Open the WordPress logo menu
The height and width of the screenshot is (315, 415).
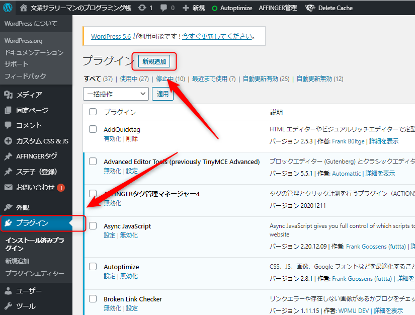8,8
